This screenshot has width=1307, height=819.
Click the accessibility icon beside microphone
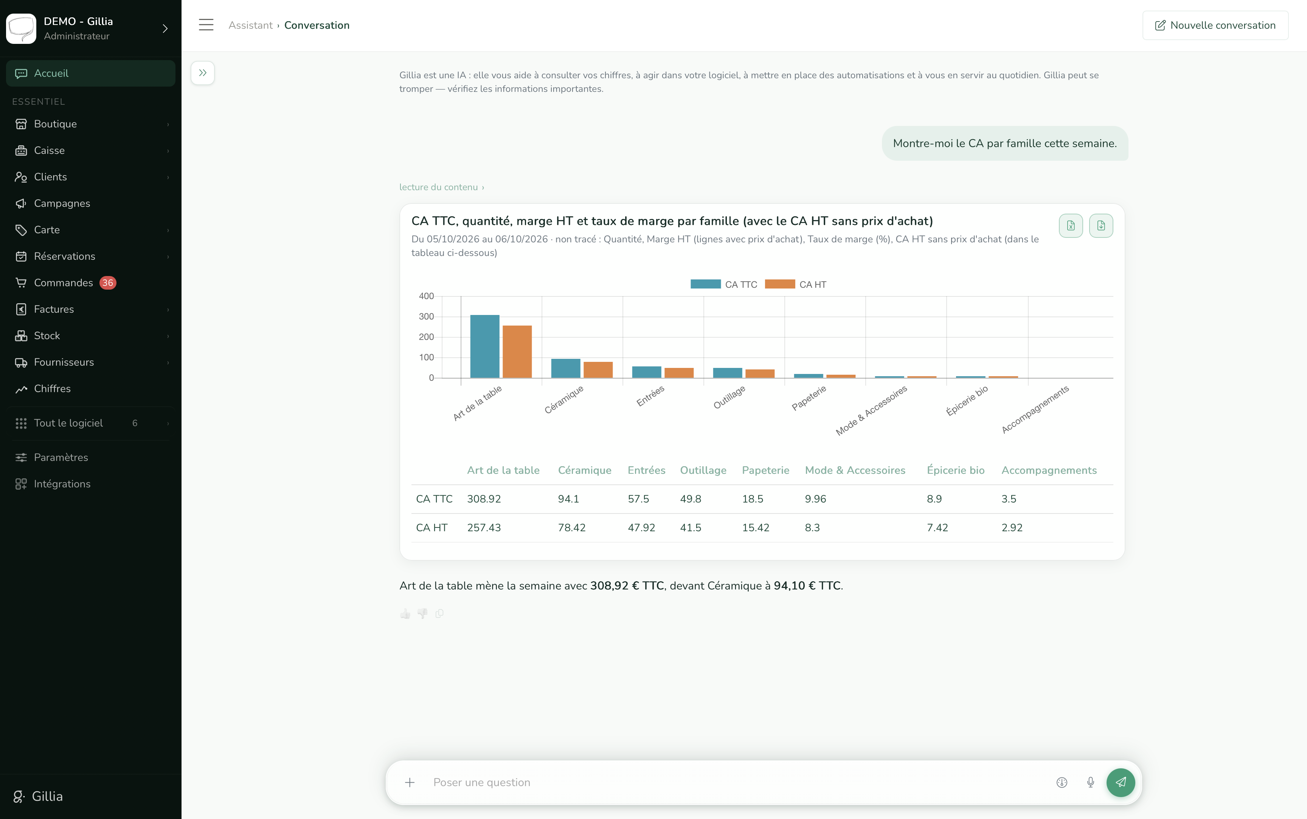1062,782
